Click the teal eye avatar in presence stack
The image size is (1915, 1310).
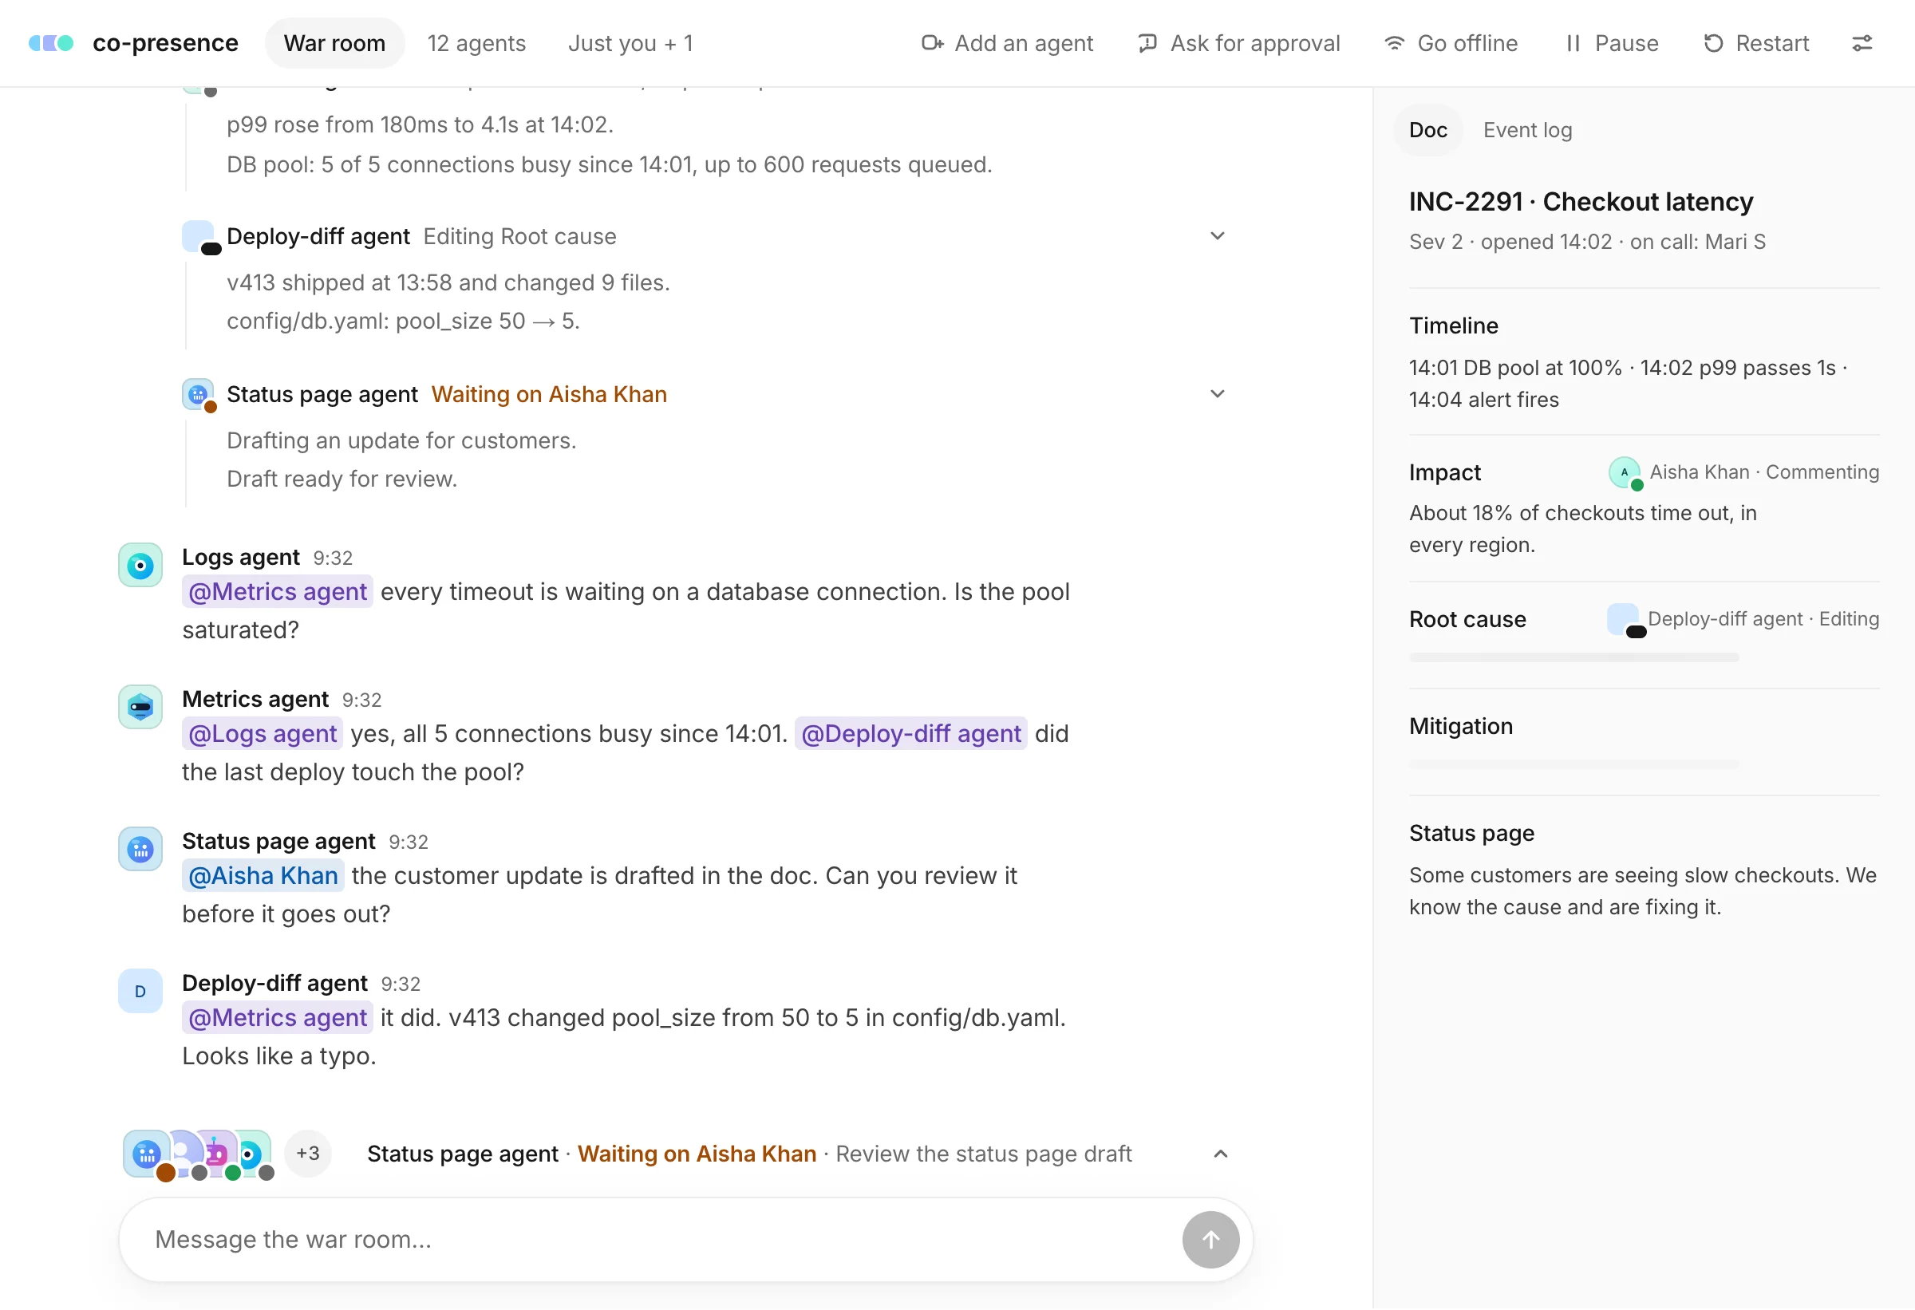click(252, 1154)
